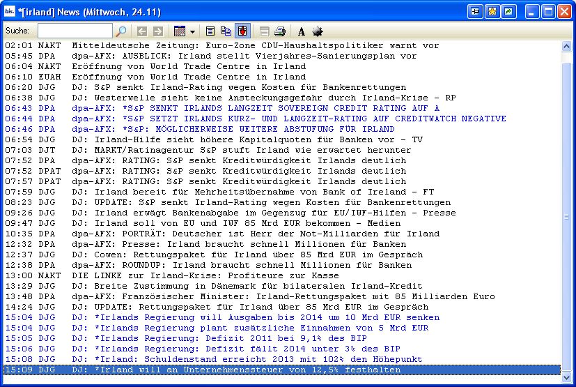
Task: Select 06:44 CREDITWATCH NEGATIVE headline
Action: (x=282, y=119)
